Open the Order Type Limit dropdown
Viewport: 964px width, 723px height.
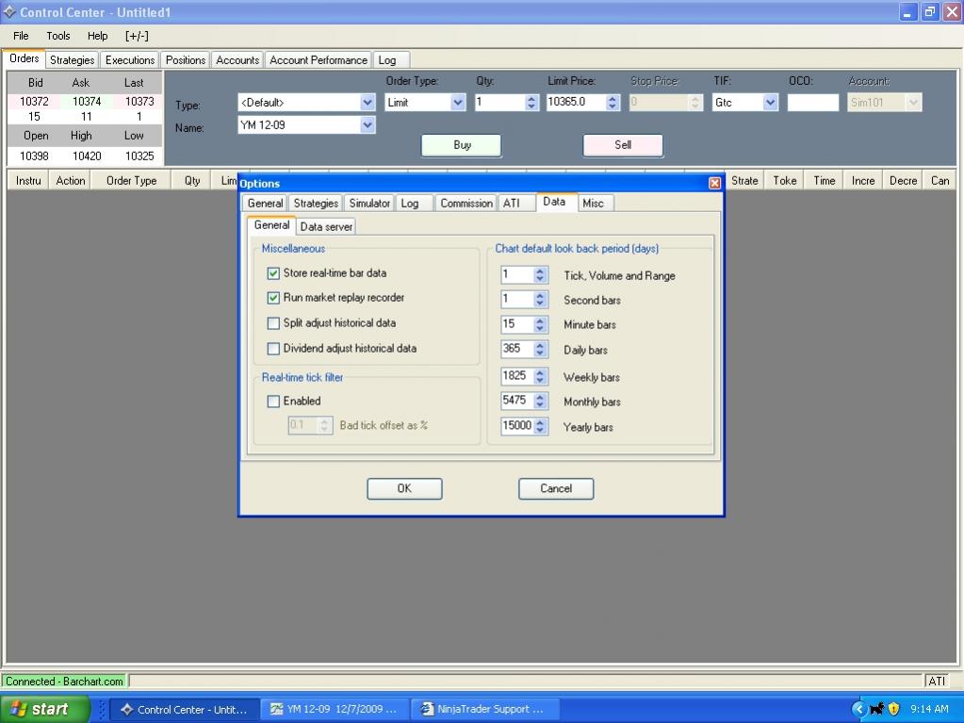(457, 103)
